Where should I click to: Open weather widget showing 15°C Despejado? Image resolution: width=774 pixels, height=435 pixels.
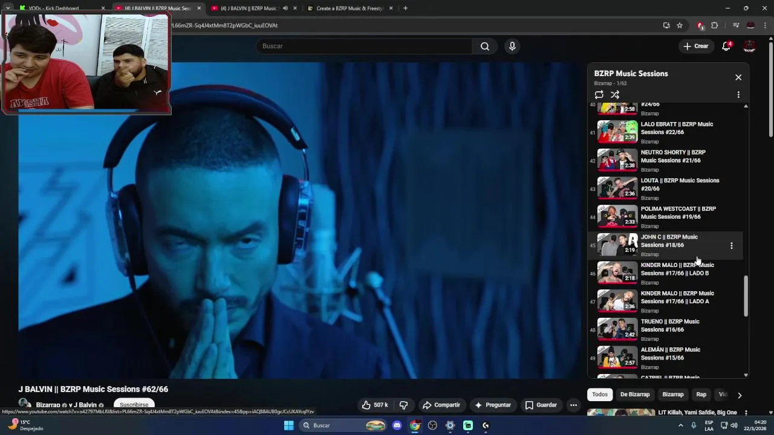click(24, 425)
